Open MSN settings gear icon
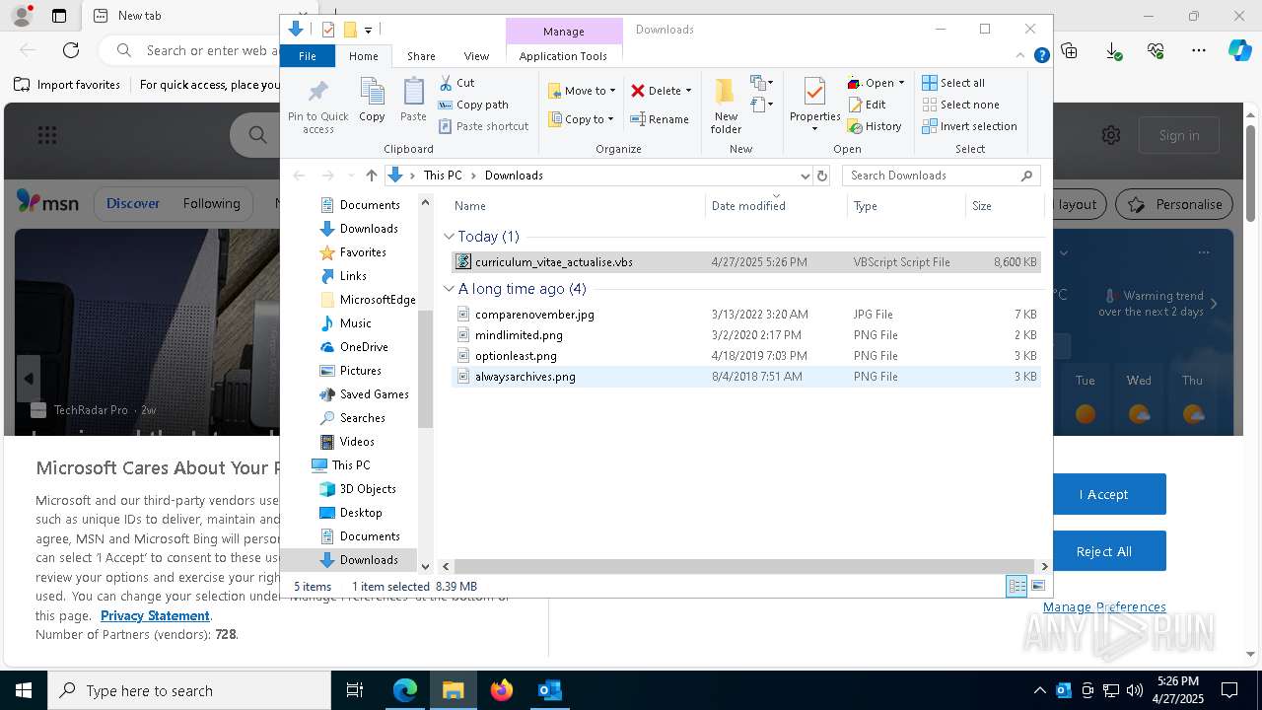Image resolution: width=1262 pixels, height=710 pixels. [1111, 135]
